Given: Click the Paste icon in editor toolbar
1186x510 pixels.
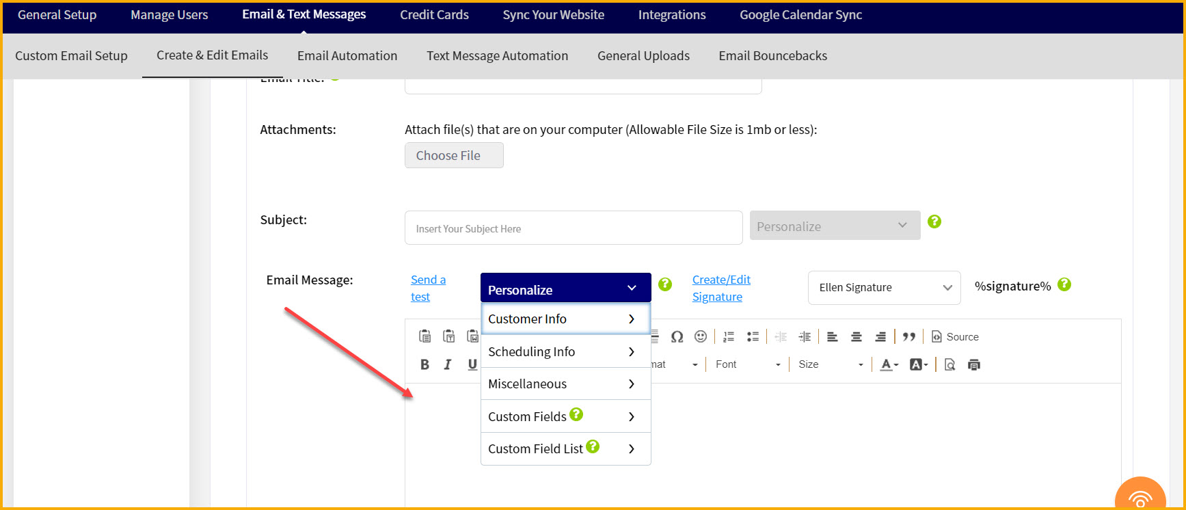Looking at the screenshot, I should [x=424, y=336].
